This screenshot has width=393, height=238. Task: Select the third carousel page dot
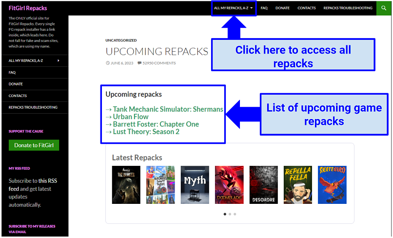235,214
